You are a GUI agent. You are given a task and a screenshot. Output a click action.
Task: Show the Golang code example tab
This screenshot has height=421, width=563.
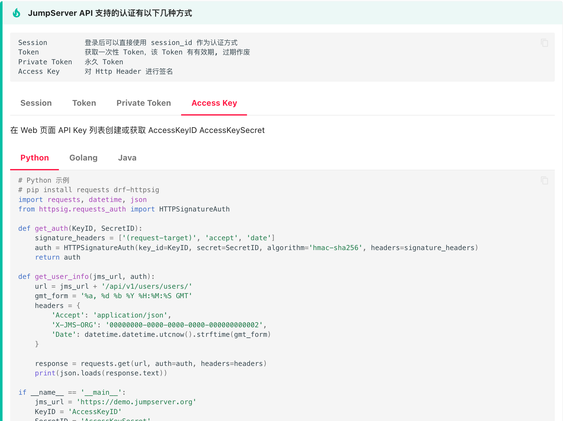pyautogui.click(x=84, y=158)
